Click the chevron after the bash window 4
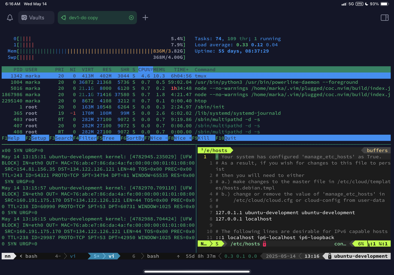Viewport: 394px width, 275px height. pos(65,256)
